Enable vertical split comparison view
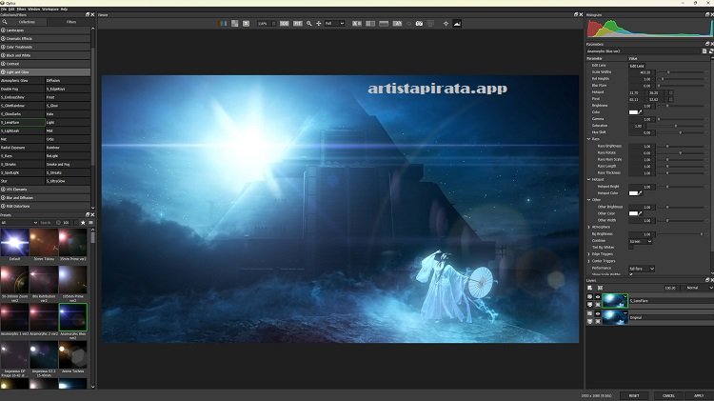 click(370, 23)
